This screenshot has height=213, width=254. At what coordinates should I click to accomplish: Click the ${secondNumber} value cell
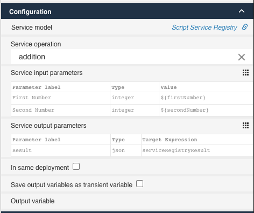pos(206,110)
